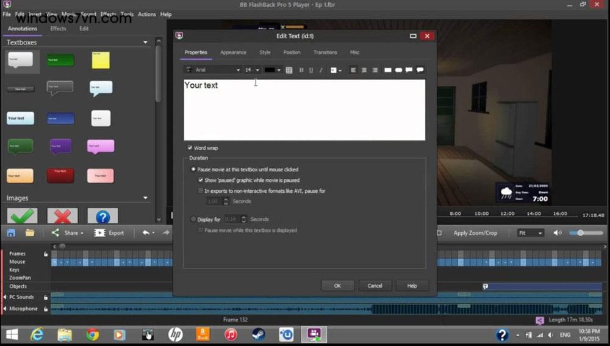Toggle bold formatting in text editor
The width and height of the screenshot is (610, 346).
click(301, 70)
